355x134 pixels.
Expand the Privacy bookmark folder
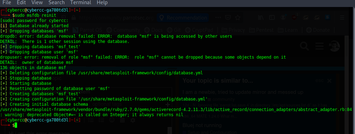coord(233,30)
